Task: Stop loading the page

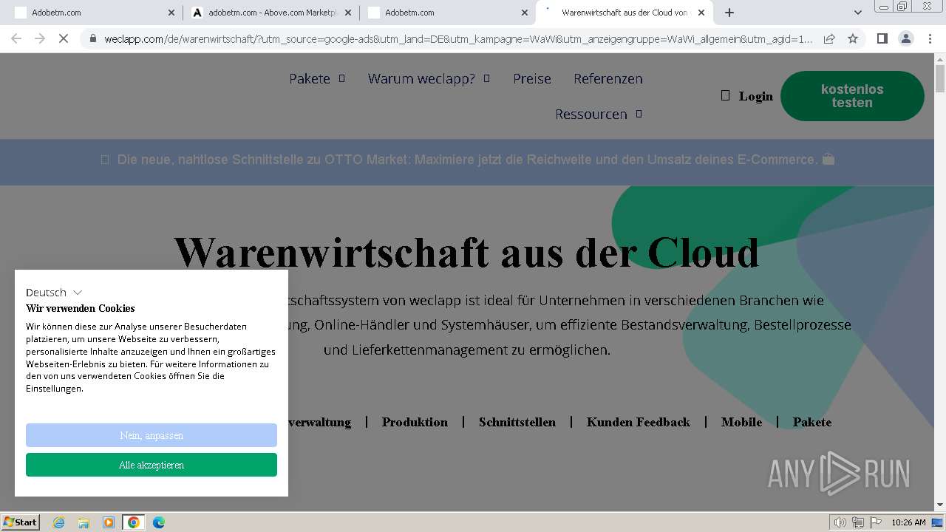Action: [64, 38]
